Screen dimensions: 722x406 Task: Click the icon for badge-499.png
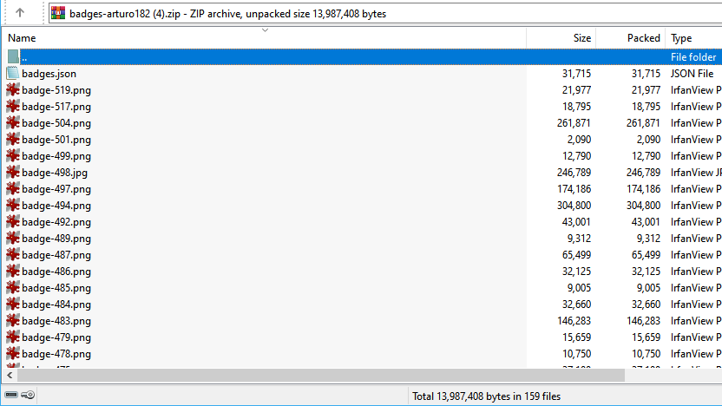click(13, 155)
